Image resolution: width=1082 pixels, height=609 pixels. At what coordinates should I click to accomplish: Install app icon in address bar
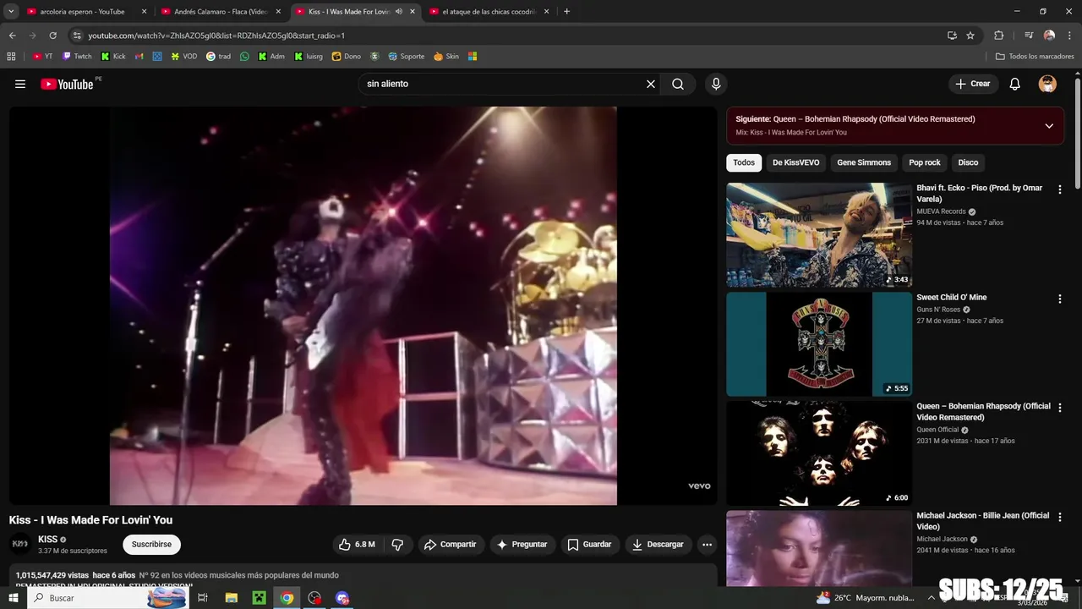[952, 36]
